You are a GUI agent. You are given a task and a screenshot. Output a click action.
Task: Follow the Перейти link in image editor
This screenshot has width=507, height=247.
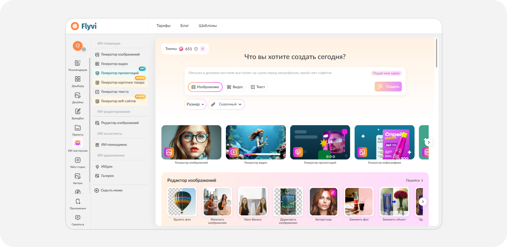[x=414, y=180]
